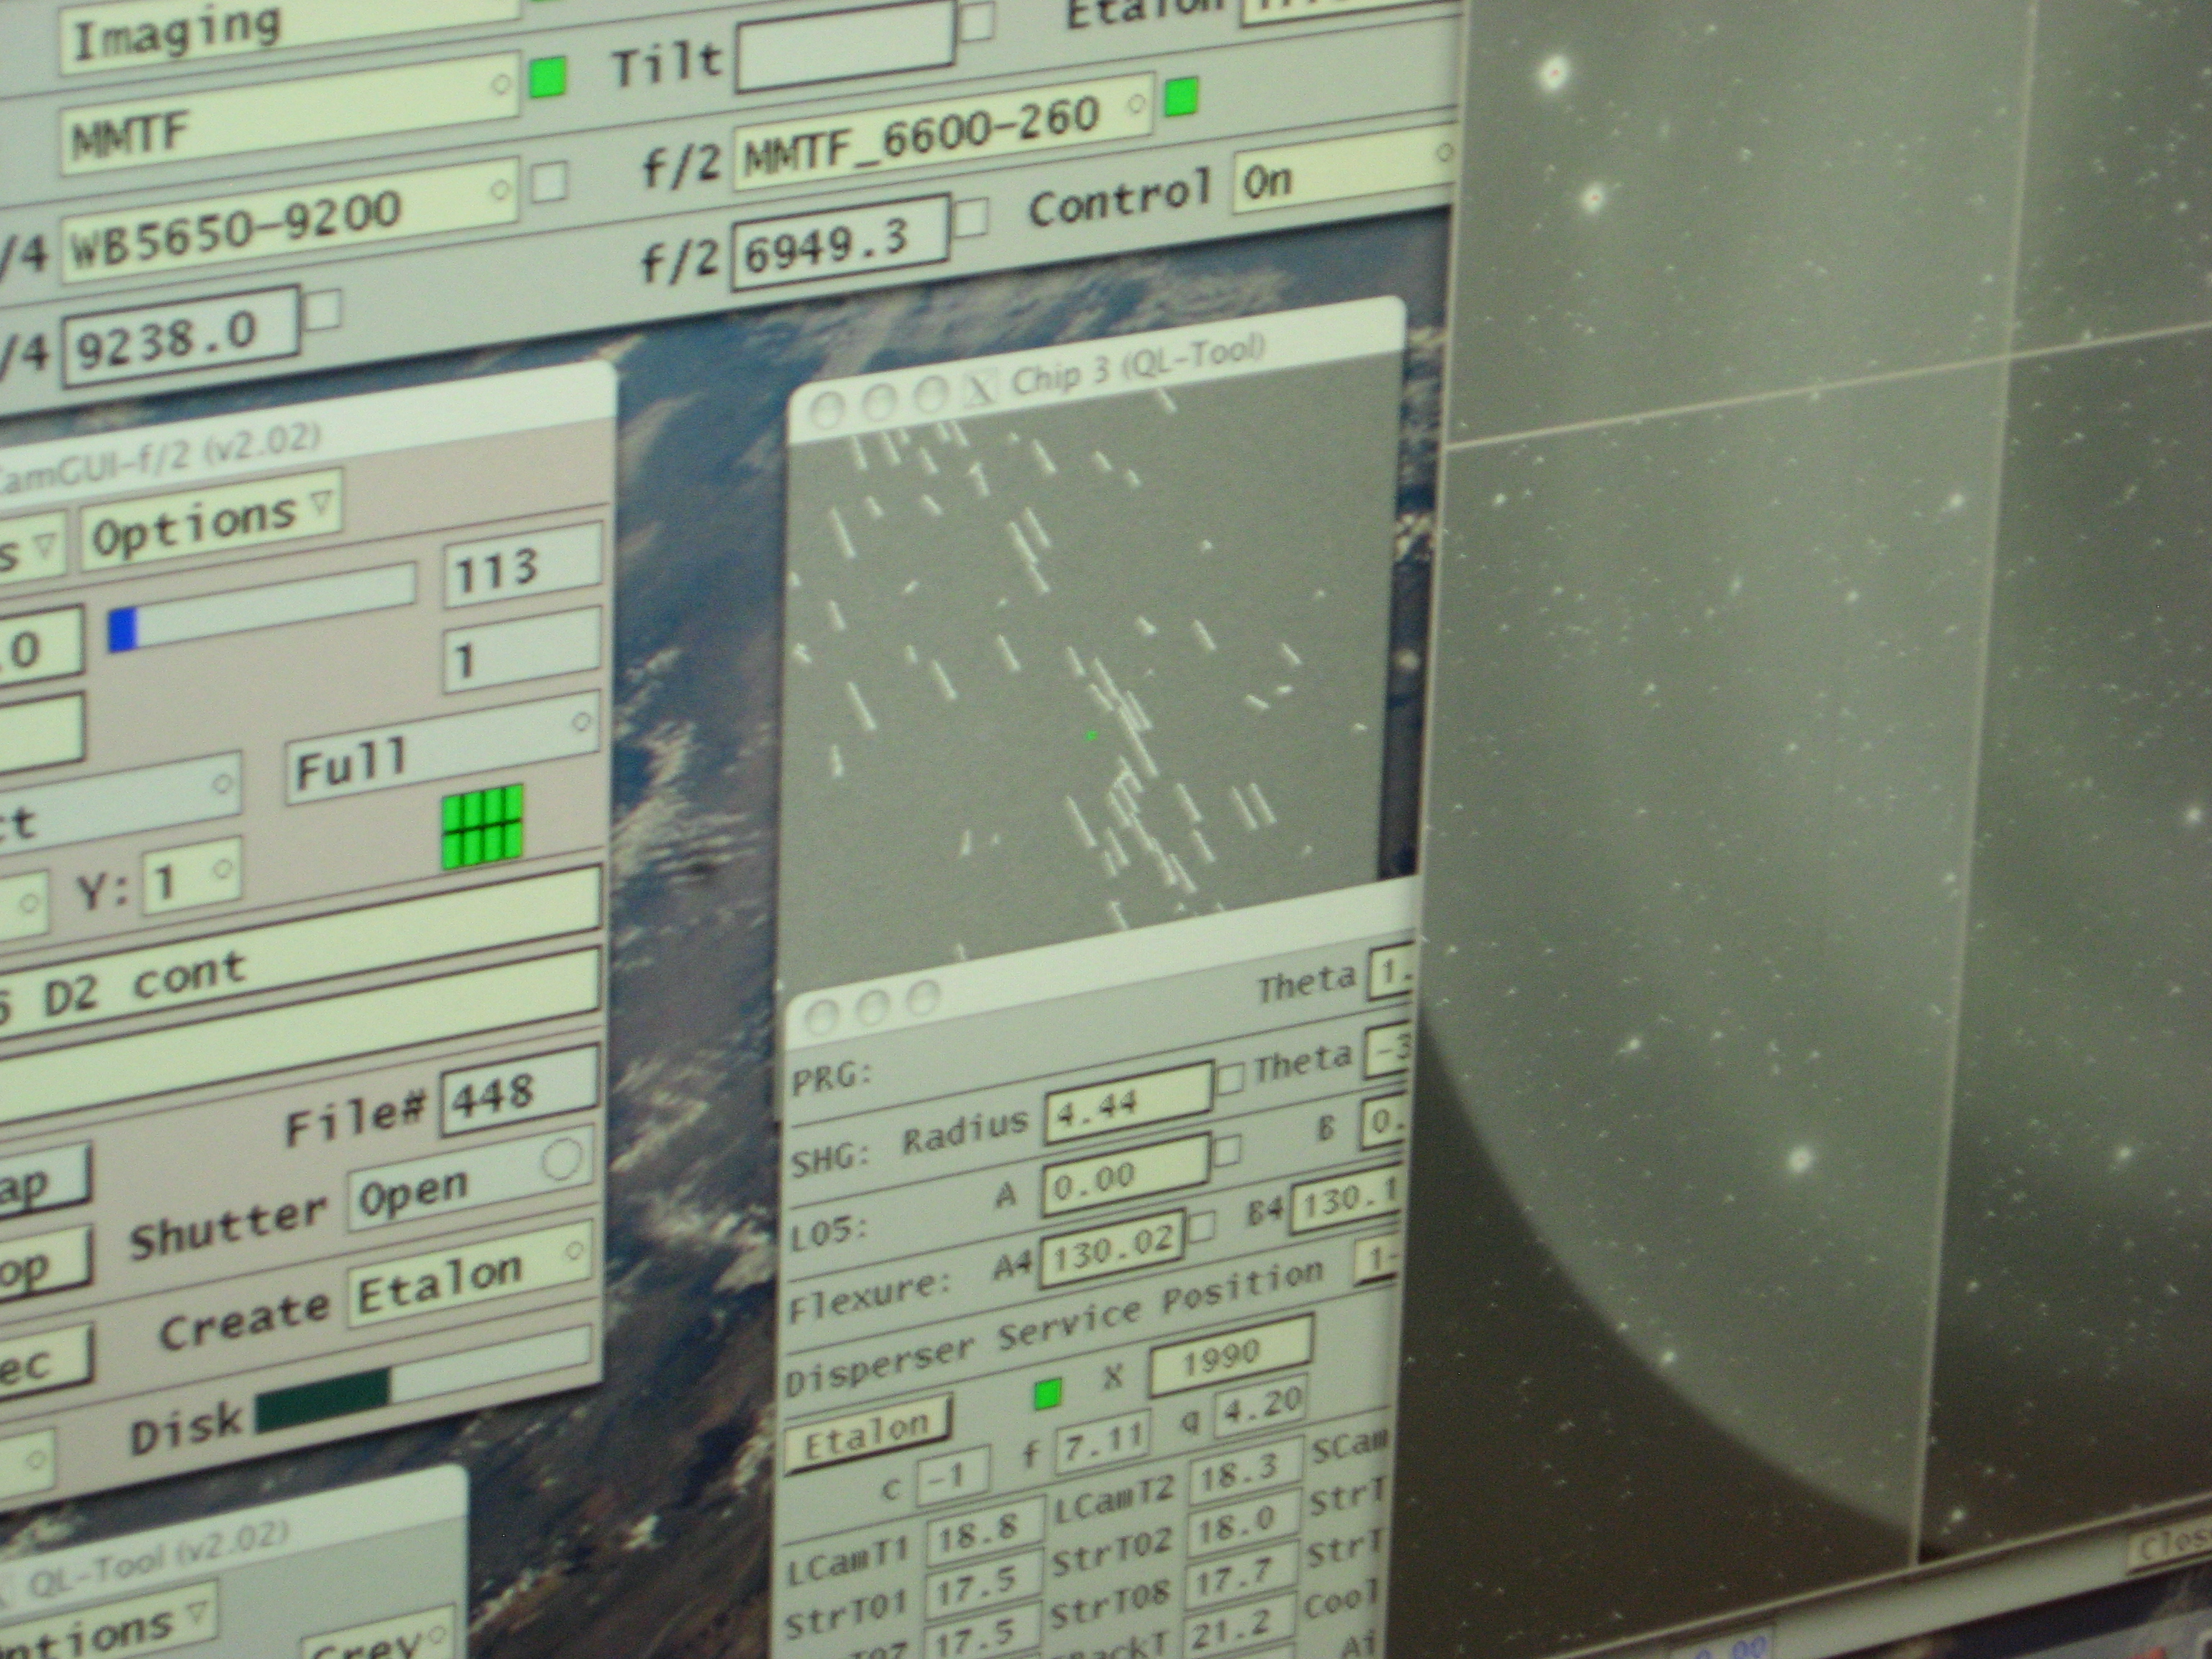Toggle the checkbox beside Radius 4.44

[x=1229, y=1078]
